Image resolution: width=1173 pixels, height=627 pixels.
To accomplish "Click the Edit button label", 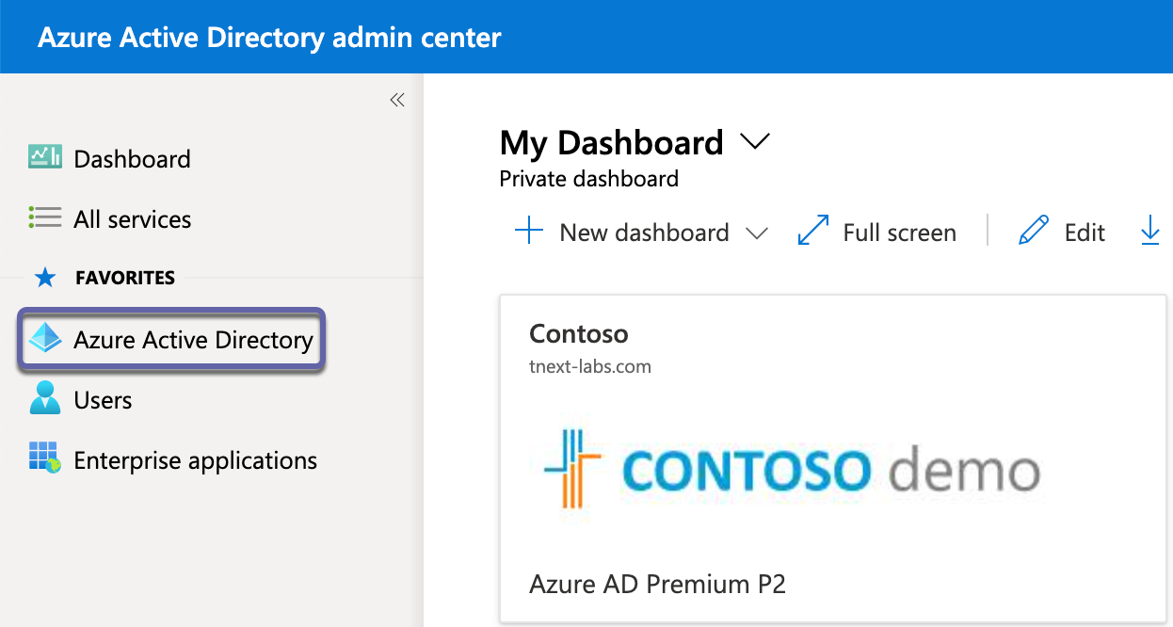I will pyautogui.click(x=1085, y=233).
